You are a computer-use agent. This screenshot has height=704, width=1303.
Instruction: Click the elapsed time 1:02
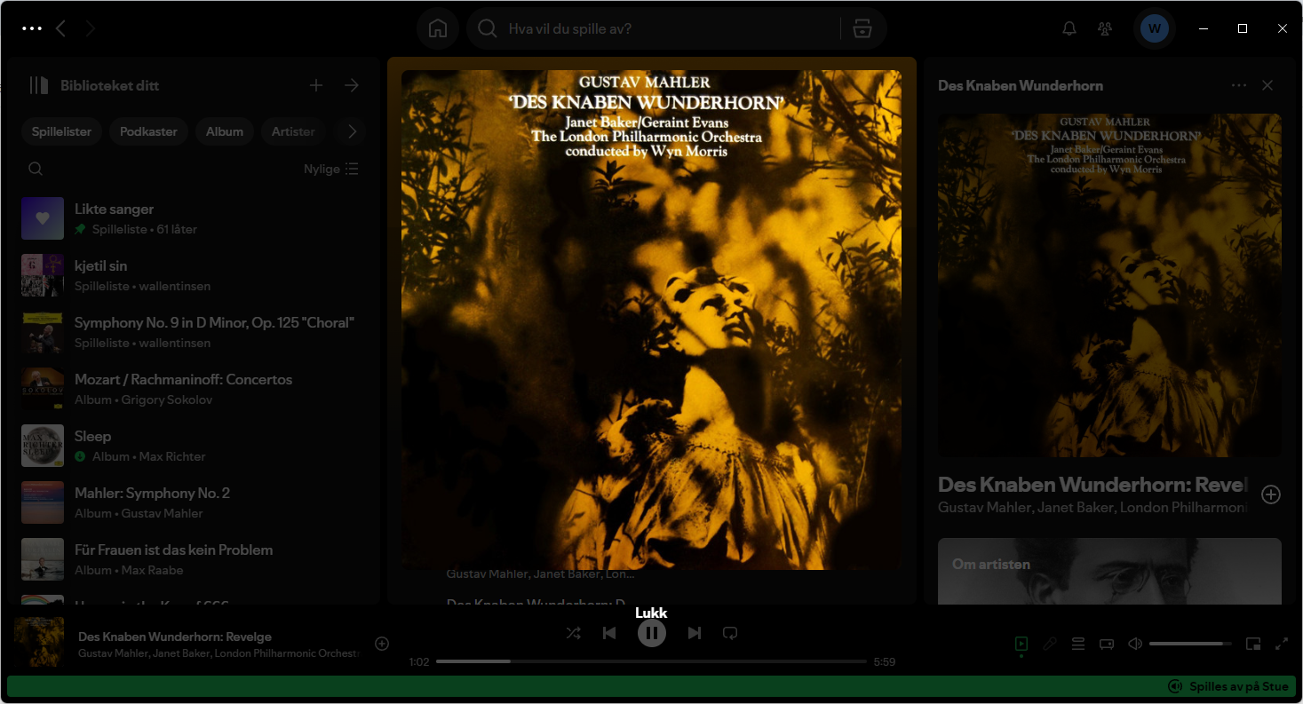[419, 661]
